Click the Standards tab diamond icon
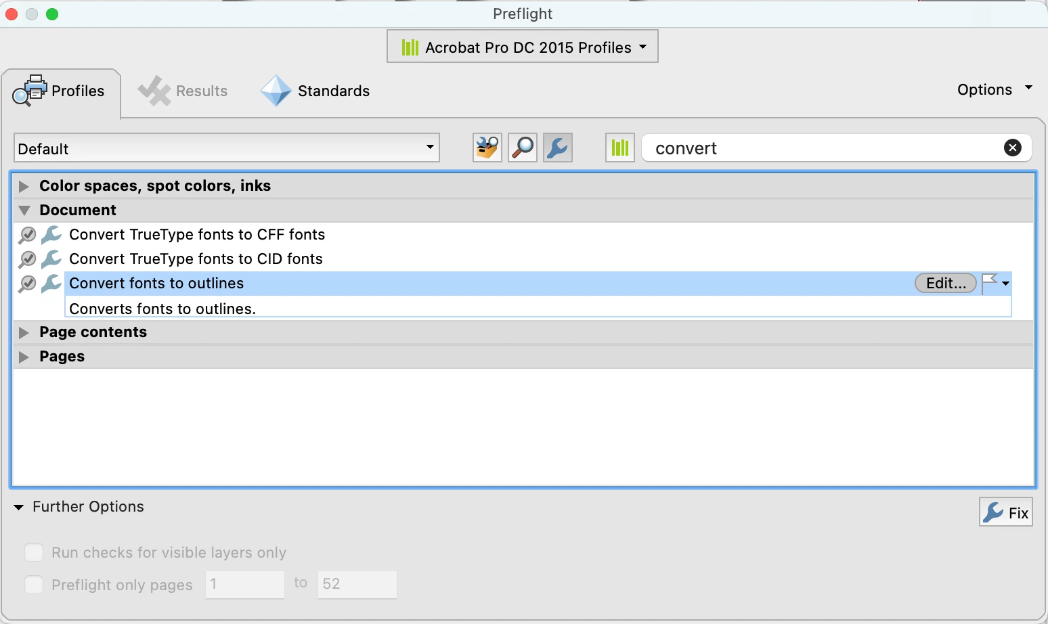This screenshot has height=624, width=1048. (276, 91)
